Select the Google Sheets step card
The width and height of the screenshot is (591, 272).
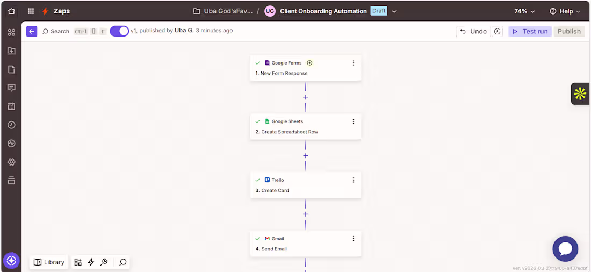point(305,126)
